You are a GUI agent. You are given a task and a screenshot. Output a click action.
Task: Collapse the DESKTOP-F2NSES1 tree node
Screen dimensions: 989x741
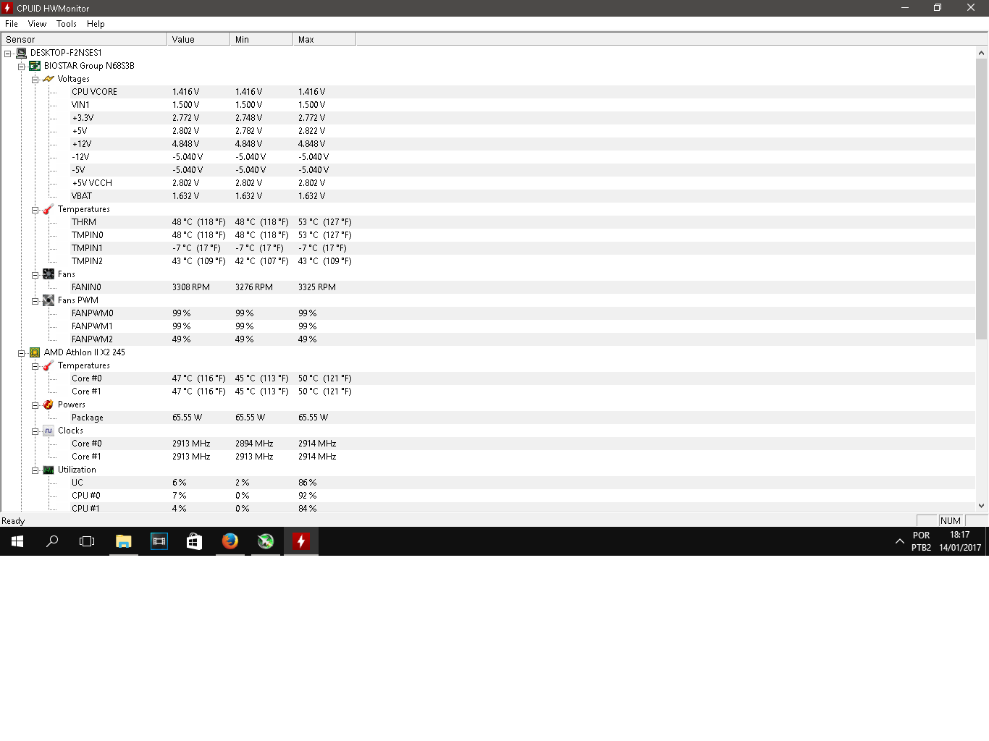point(7,54)
